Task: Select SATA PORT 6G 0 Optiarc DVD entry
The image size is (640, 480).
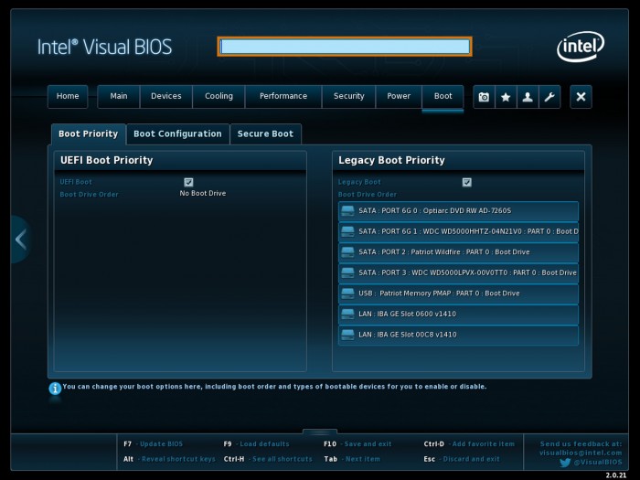Action: 458,211
